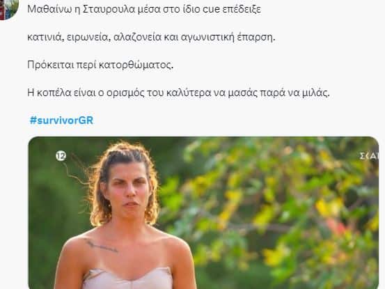Click the shoulder tattoo in the photo
This screenshot has height=289, width=385.
point(101,246)
